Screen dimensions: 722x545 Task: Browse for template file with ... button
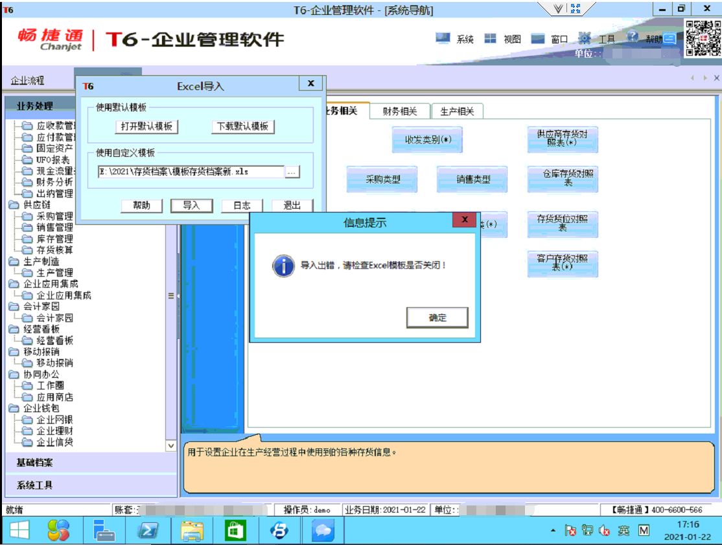292,172
